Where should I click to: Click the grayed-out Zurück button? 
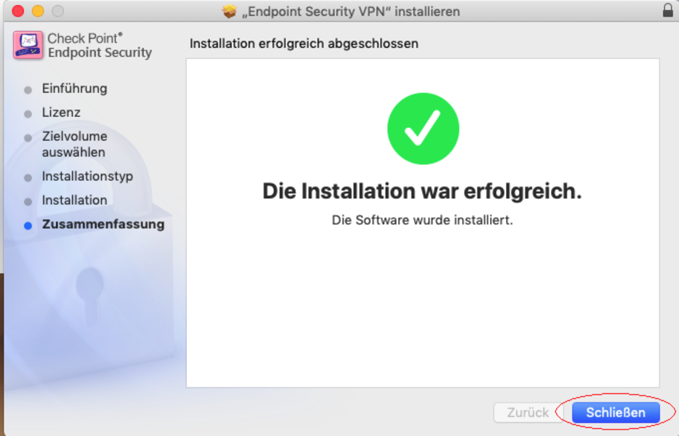coord(528,413)
